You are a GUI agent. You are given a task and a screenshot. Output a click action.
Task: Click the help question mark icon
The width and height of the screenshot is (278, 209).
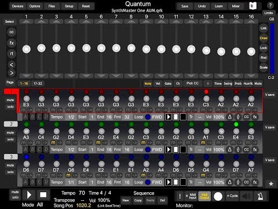(270, 5)
